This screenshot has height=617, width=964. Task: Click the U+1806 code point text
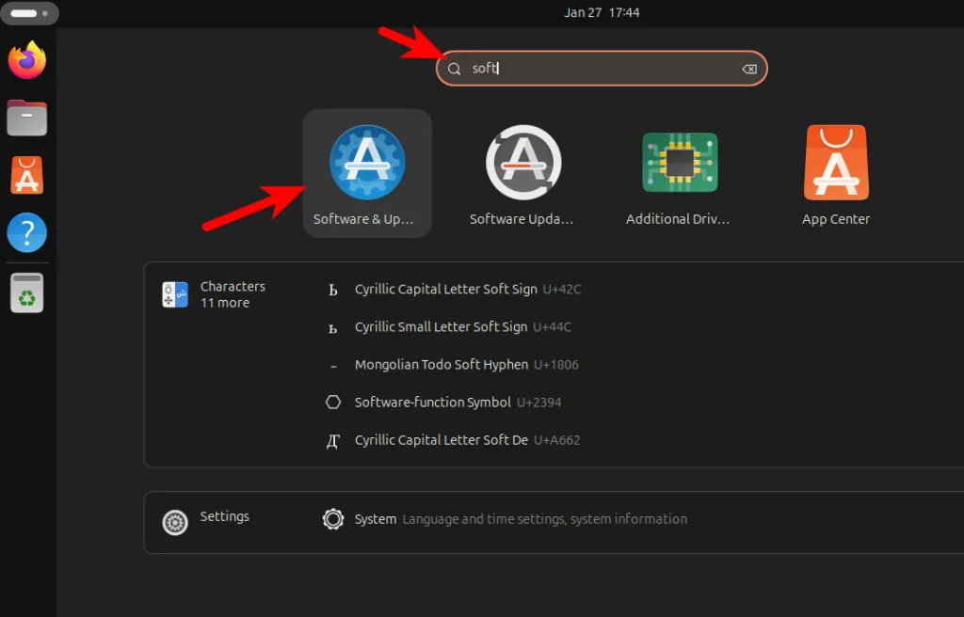coord(556,365)
